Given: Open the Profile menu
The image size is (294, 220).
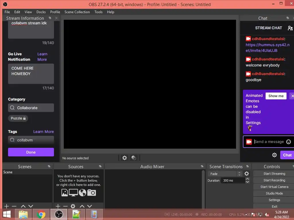Looking at the screenshot, I should click(x=55, y=12).
